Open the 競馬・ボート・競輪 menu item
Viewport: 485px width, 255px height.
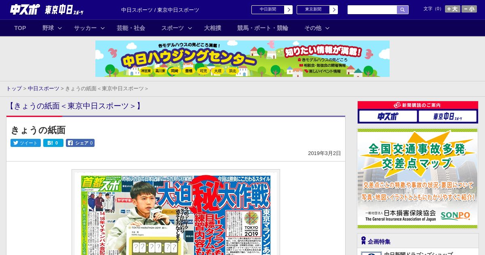pyautogui.click(x=263, y=28)
